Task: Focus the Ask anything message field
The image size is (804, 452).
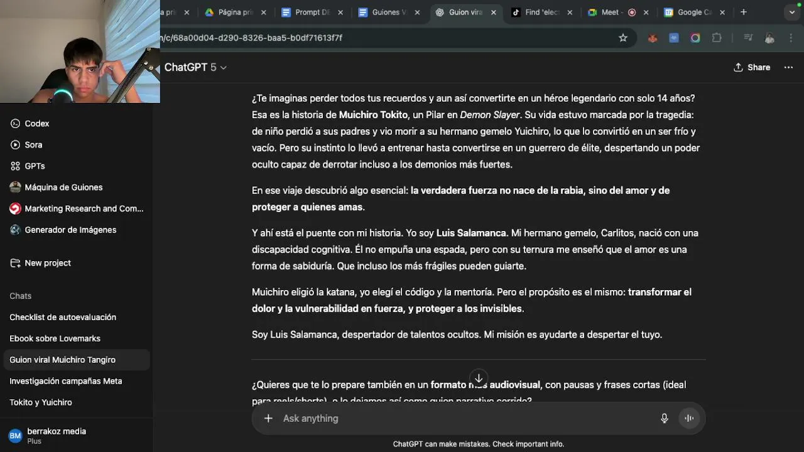Action: coord(465,418)
